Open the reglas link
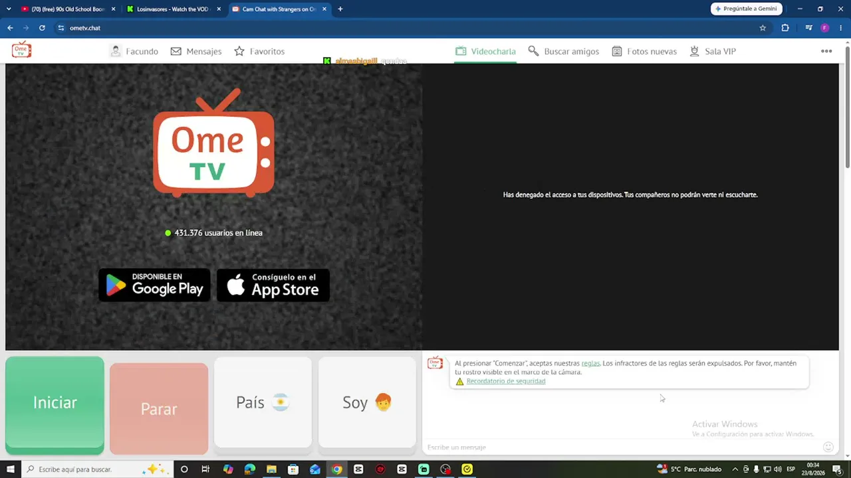851x478 pixels. (590, 363)
